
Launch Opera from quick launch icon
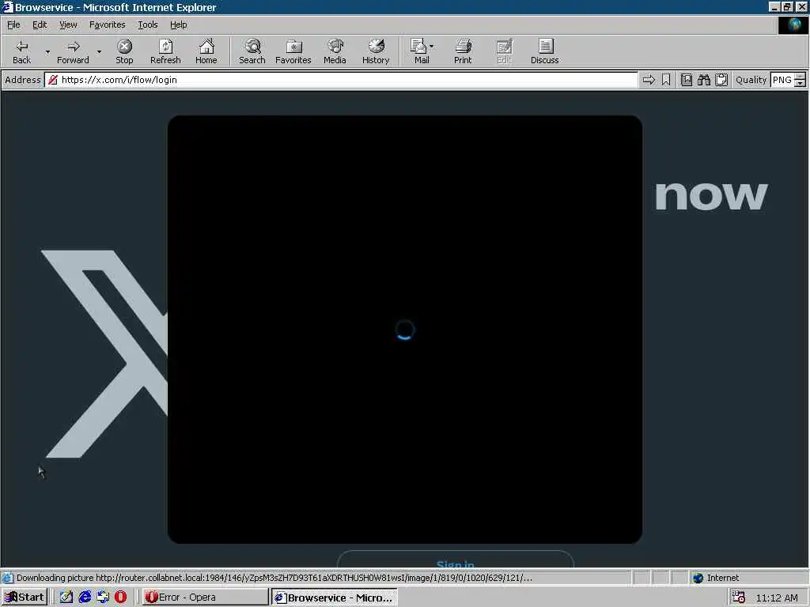pyautogui.click(x=120, y=598)
